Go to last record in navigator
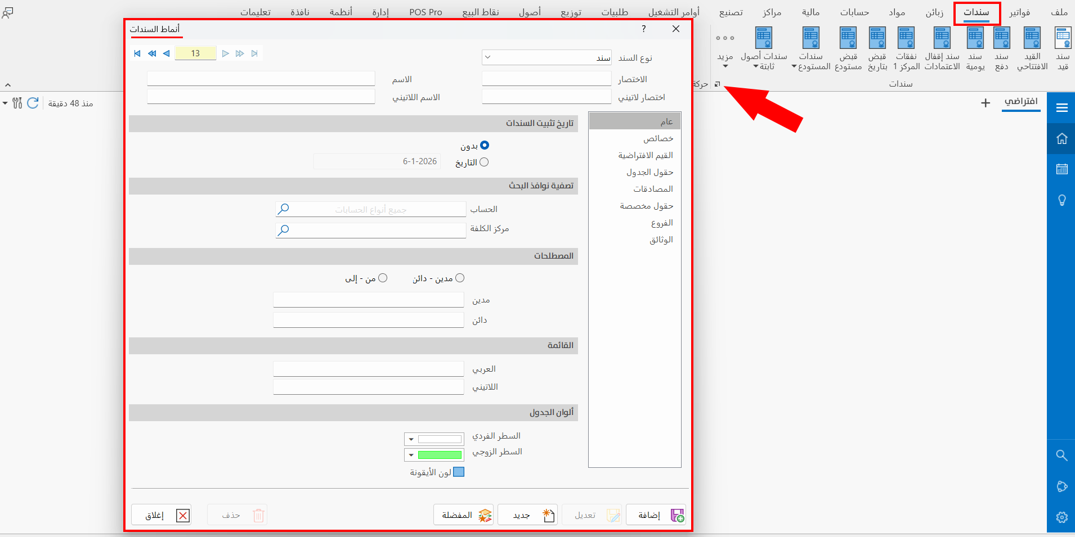This screenshot has height=537, width=1075. (254, 53)
